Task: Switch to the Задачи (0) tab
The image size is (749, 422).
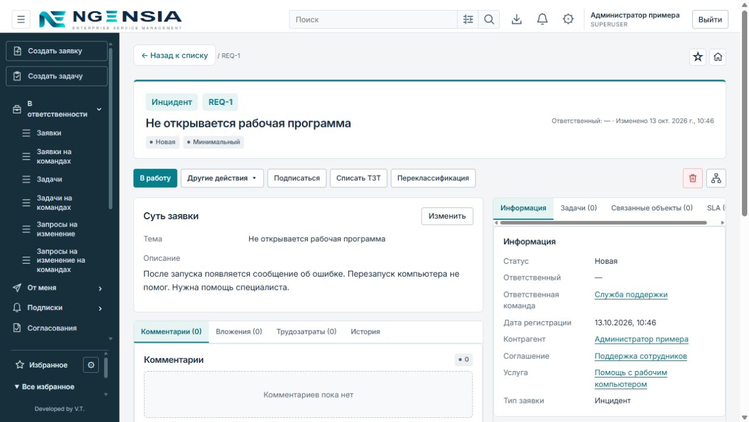Action: [578, 208]
